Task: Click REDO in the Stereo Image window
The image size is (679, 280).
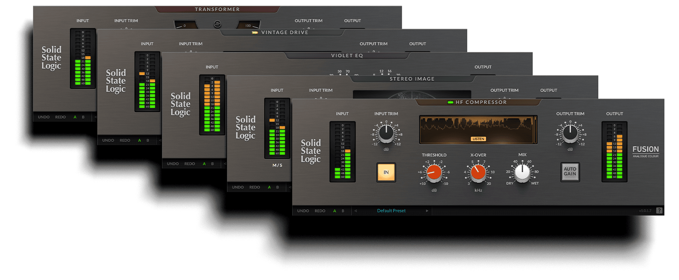Action: click(254, 187)
